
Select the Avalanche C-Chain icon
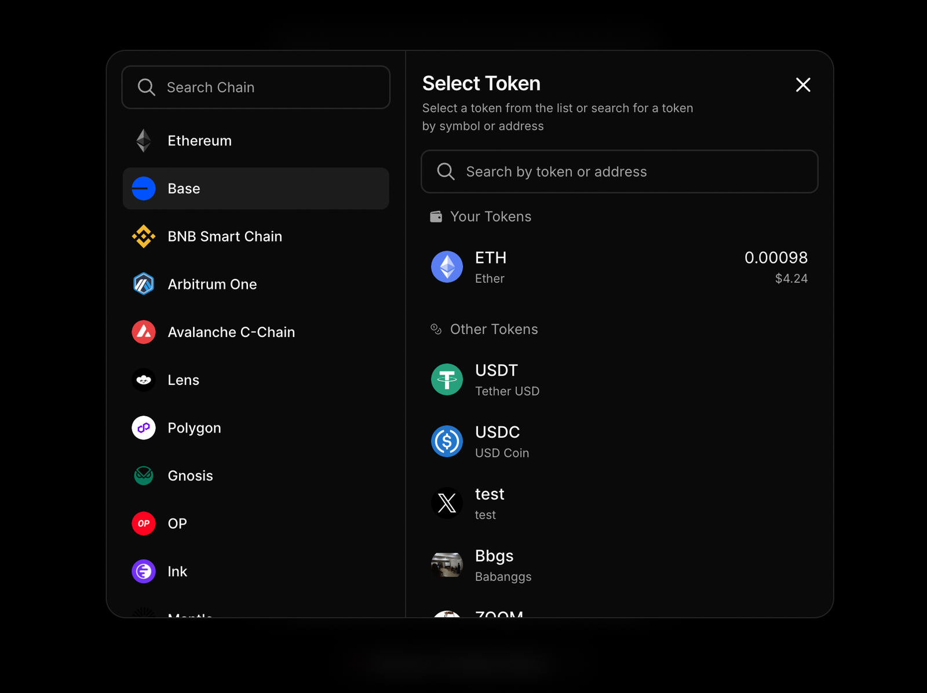point(143,332)
